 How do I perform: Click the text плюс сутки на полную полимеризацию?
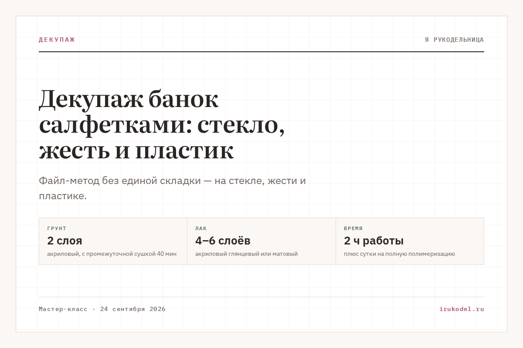(x=399, y=254)
